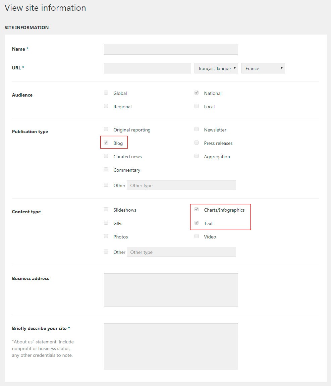
Task: Click the "Publication type" label
Action: [x=30, y=132]
